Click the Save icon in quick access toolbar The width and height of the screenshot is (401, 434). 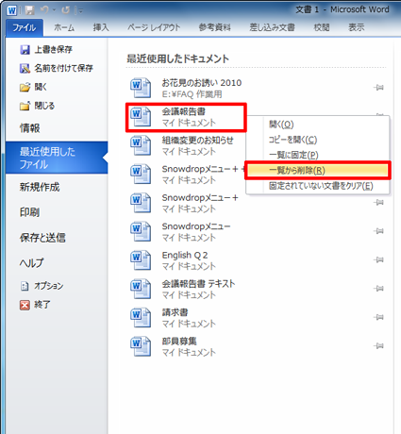29,10
